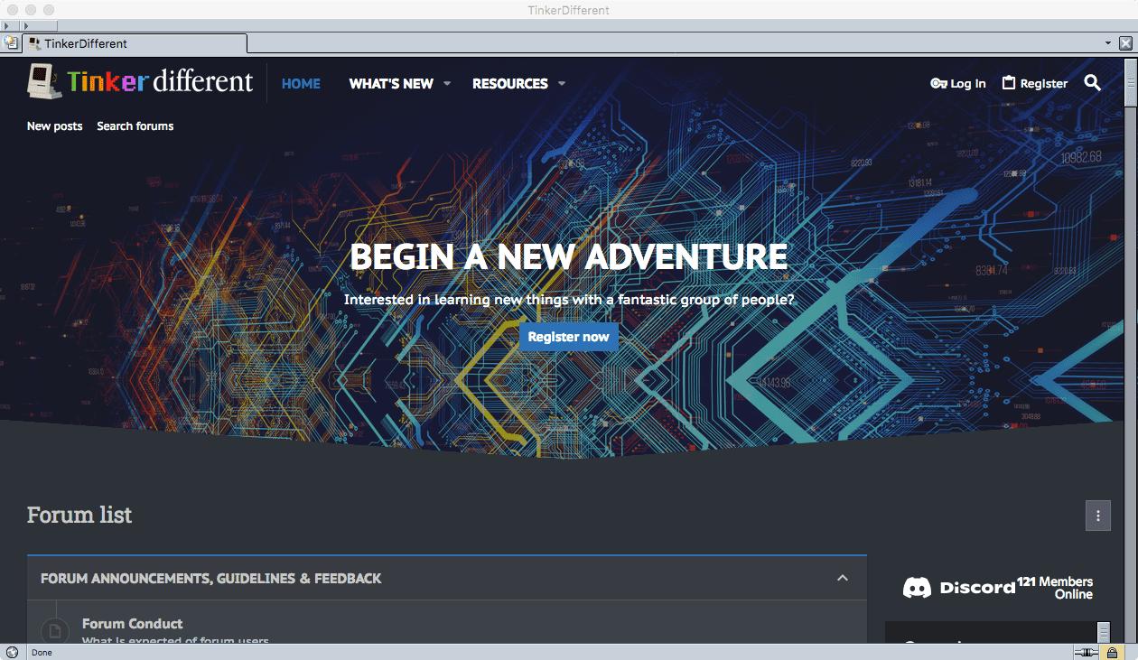Image resolution: width=1138 pixels, height=660 pixels.
Task: Click the globe icon in status bar
Action: 13,652
